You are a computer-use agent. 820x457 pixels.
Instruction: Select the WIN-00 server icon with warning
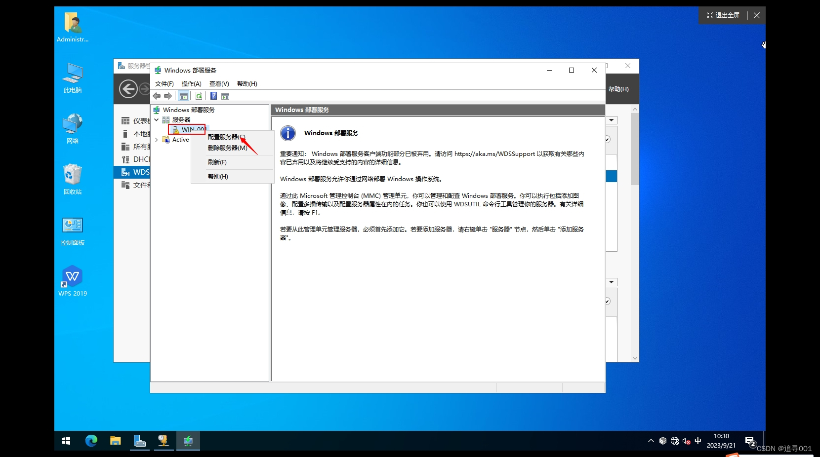(176, 129)
